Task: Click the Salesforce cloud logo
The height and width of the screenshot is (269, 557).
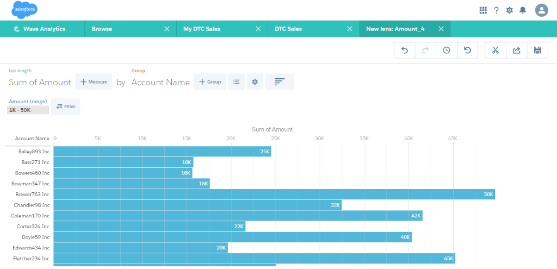Action: (24, 10)
